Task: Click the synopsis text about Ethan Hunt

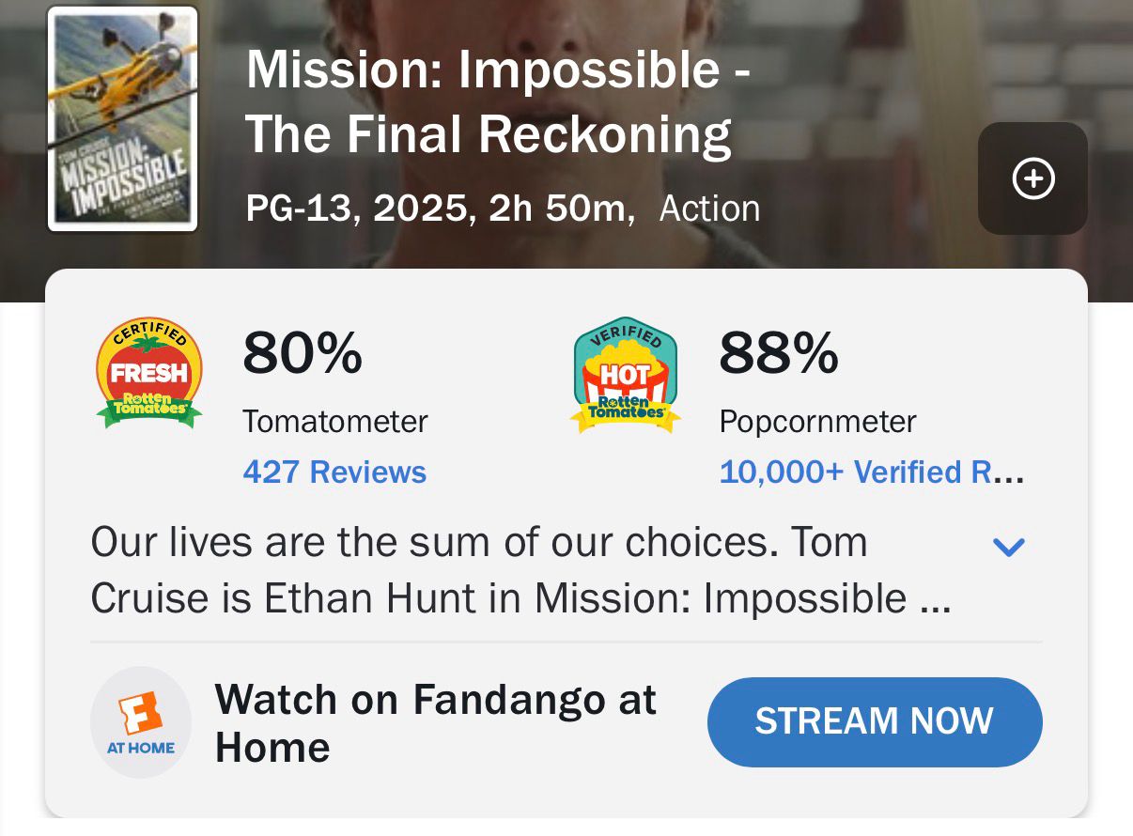Action: [x=520, y=571]
